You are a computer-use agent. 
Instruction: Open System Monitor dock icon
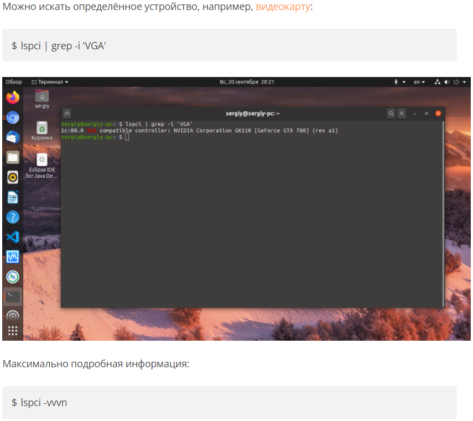click(13, 257)
